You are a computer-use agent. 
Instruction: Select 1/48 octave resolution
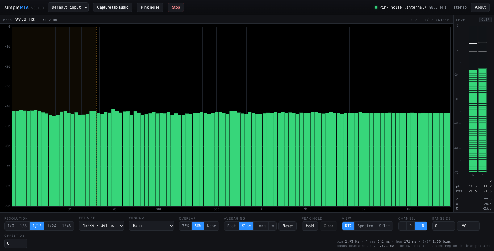pos(66,226)
